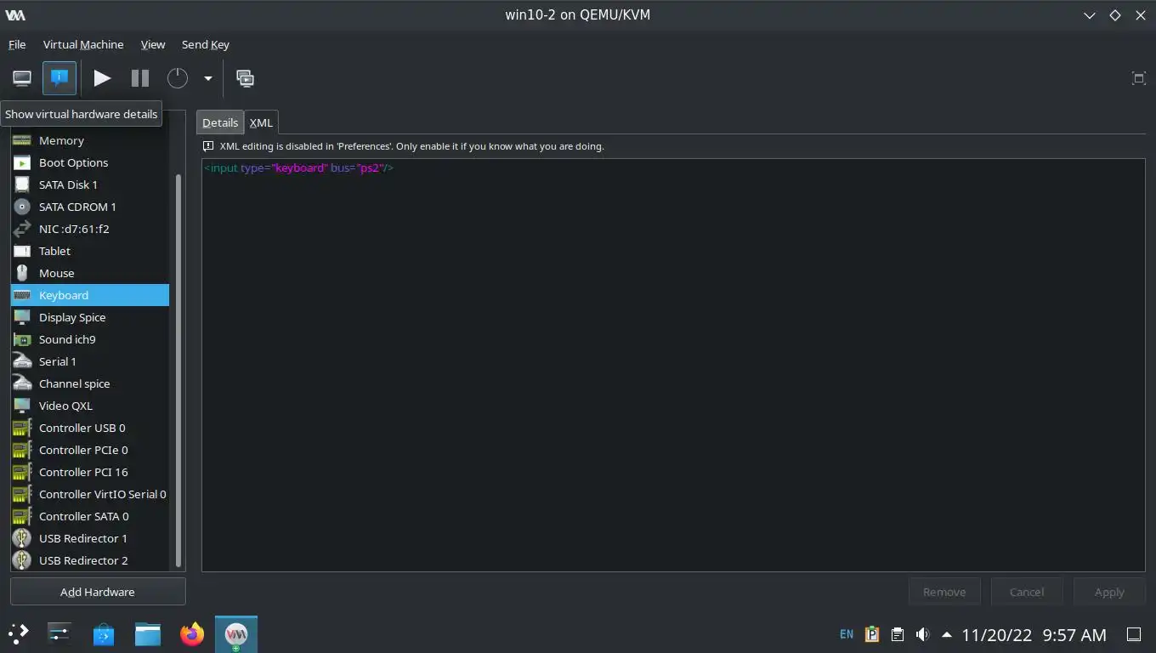Select Boot Options in hardware list
Viewport: 1156px width, 653px height.
[x=90, y=162]
